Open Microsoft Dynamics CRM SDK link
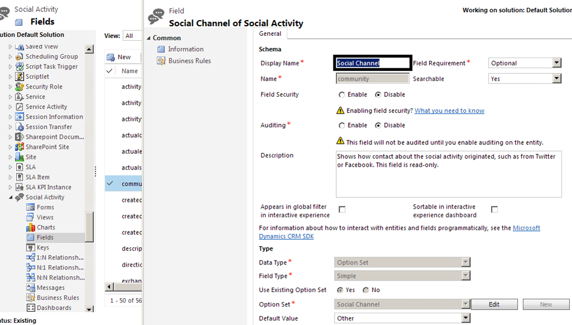The width and height of the screenshot is (572, 325). tap(399, 232)
